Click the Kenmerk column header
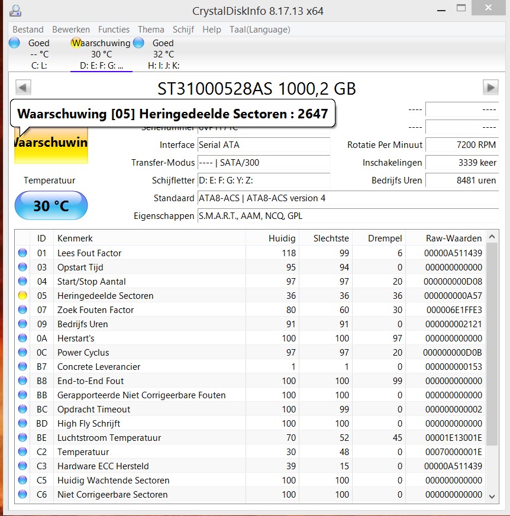This screenshot has height=516, width=510. 150,238
